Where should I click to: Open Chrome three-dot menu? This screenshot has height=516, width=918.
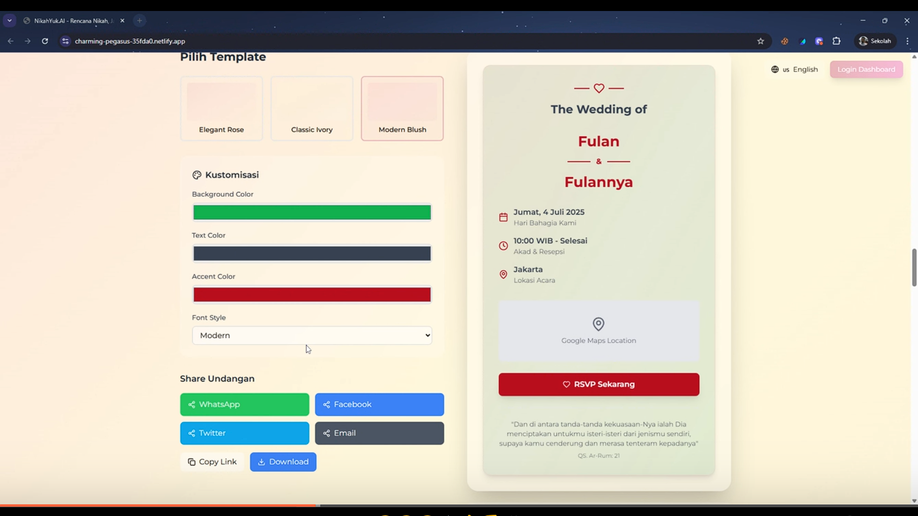pyautogui.click(x=907, y=41)
